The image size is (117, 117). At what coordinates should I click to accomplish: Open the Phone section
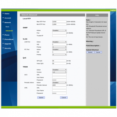point(7,35)
